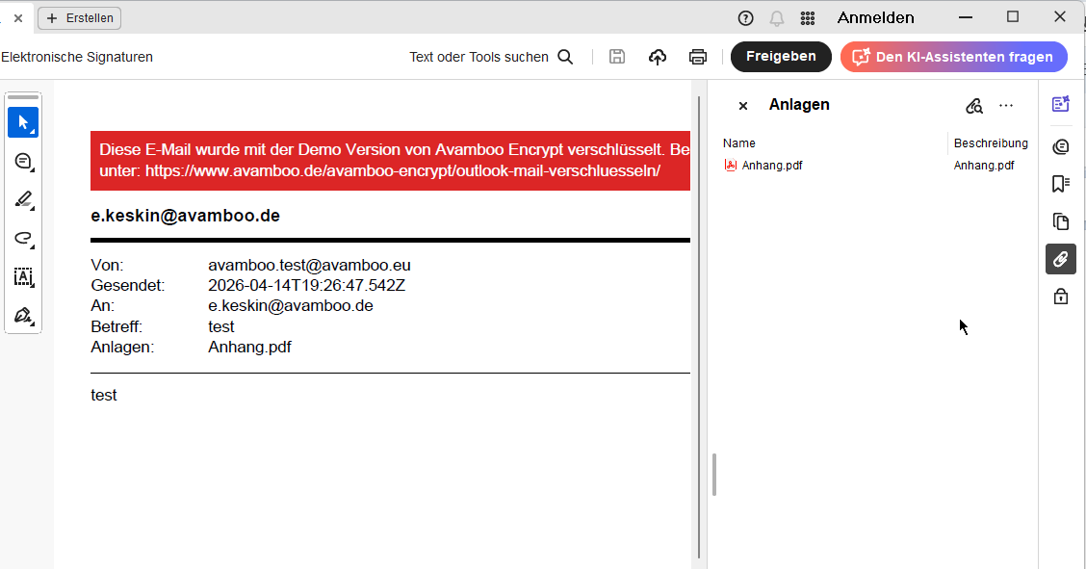Open the page thumbnails panel icon
Viewport: 1086px width, 569px height.
tap(1060, 221)
